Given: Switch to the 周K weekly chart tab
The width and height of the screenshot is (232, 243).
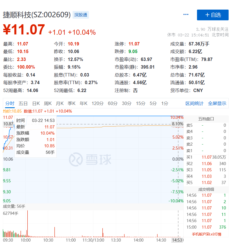Looking at the screenshot, I should pyautogui.click(x=48, y=103).
